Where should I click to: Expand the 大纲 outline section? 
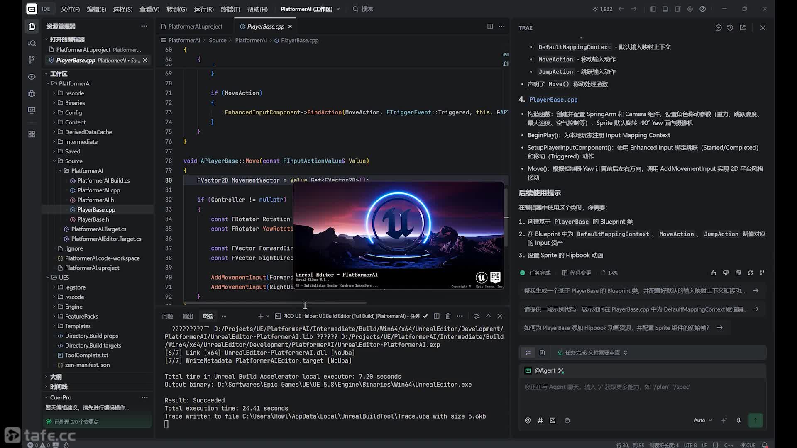(56, 377)
